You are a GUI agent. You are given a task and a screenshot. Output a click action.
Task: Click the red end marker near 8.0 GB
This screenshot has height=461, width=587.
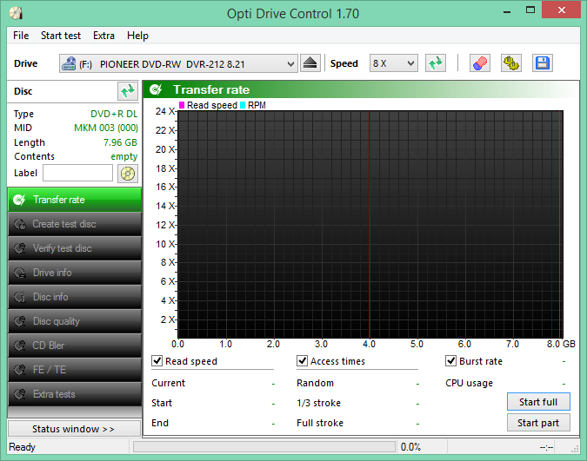pyautogui.click(x=560, y=224)
